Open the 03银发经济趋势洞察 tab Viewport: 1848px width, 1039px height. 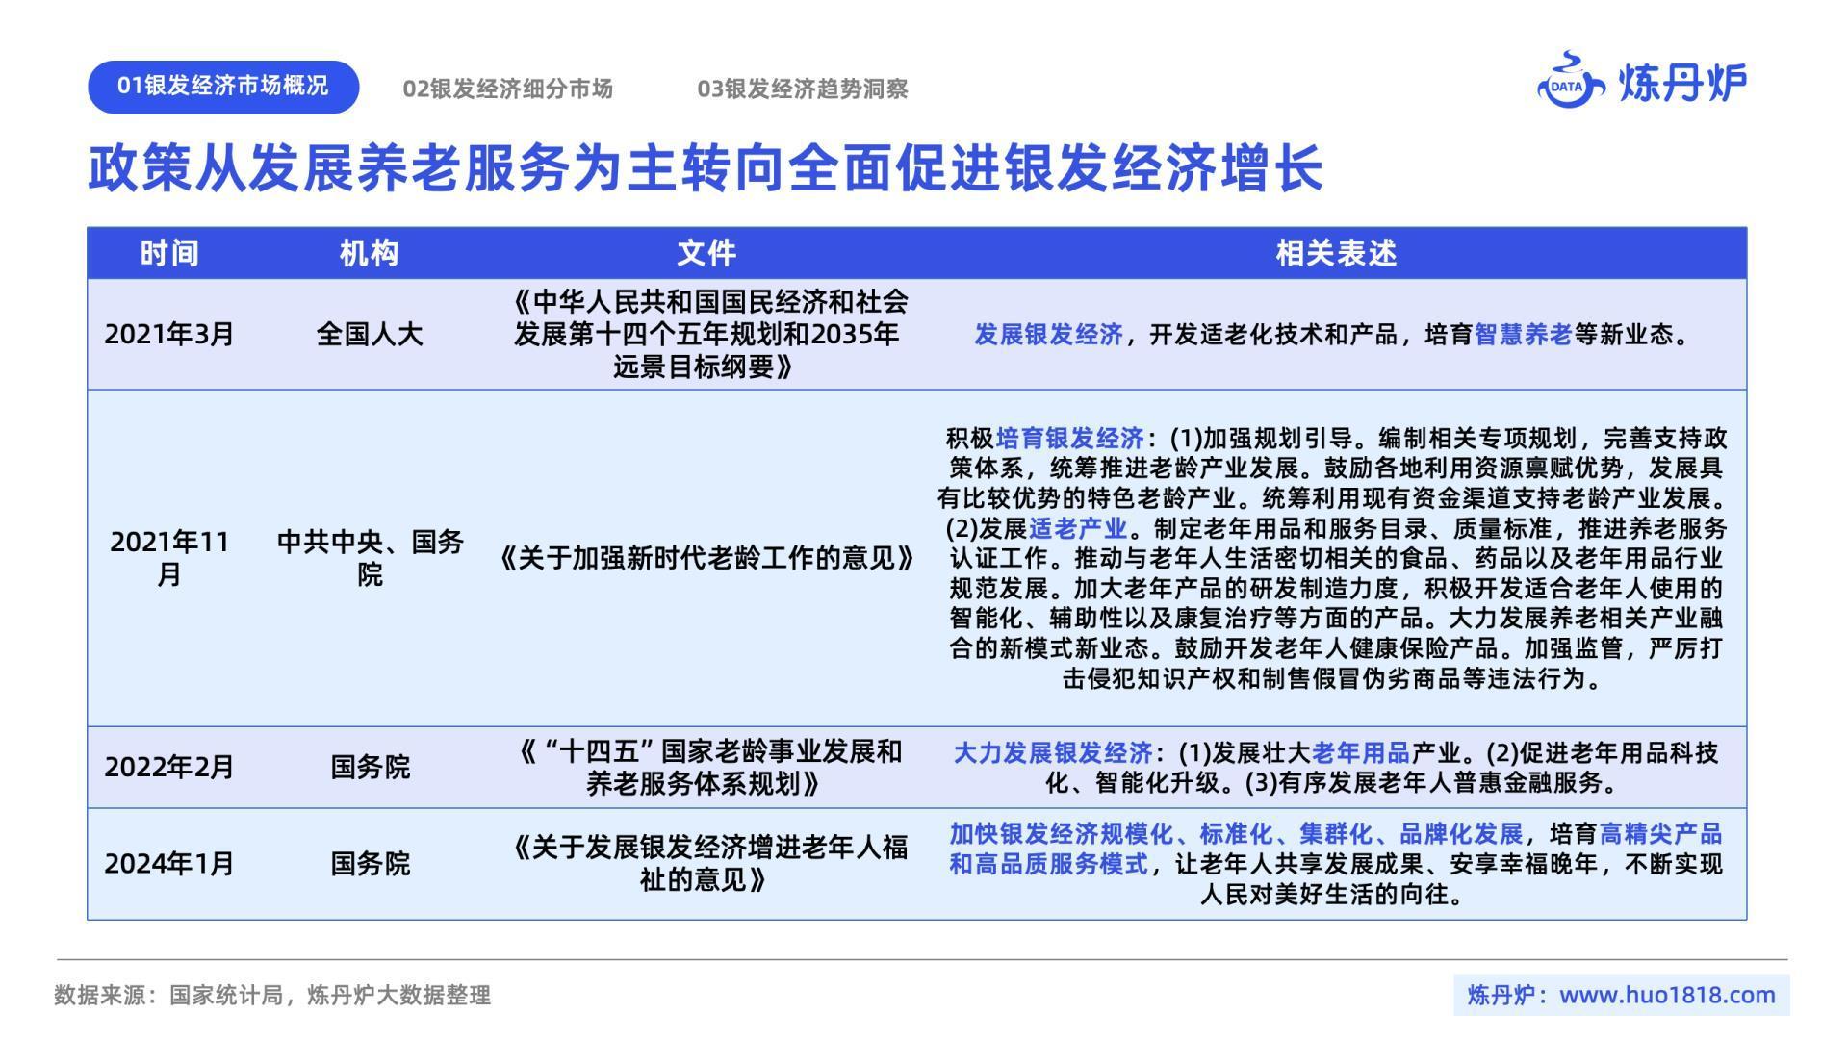803,89
